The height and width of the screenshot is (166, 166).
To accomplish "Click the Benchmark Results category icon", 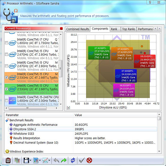I will click(7, 120).
